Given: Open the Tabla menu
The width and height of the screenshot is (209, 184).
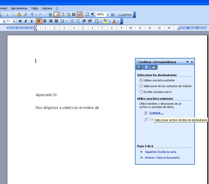Looking at the screenshot, I should pos(34,8).
